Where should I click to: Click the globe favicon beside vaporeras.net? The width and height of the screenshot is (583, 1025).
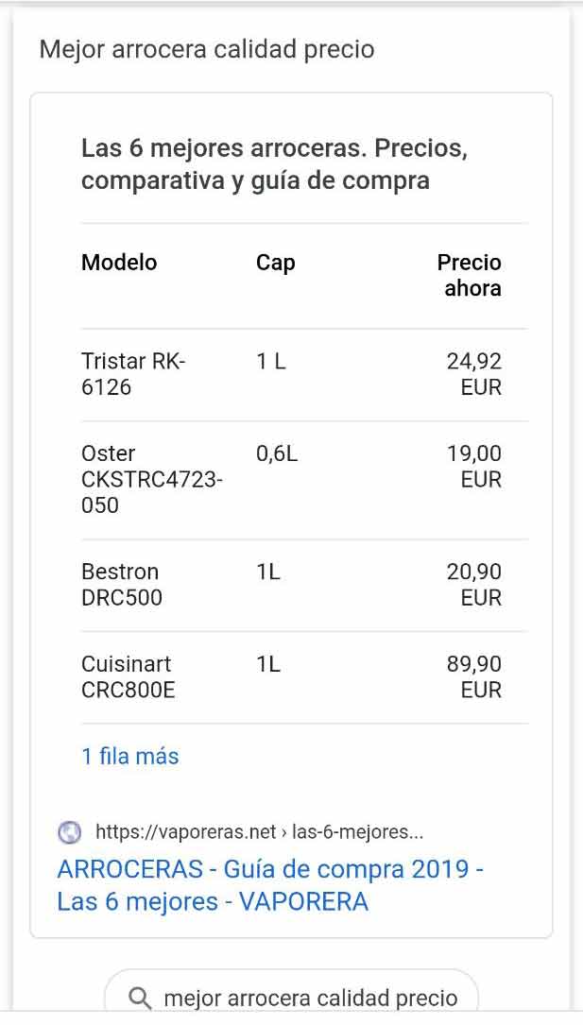tap(70, 832)
